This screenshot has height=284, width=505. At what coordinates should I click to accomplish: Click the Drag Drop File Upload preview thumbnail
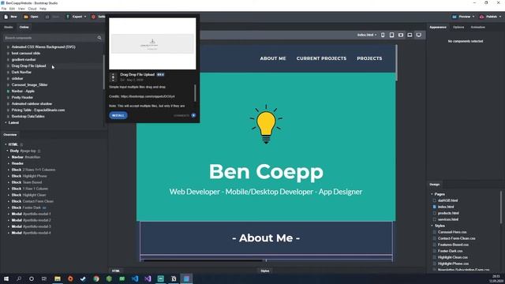click(152, 43)
